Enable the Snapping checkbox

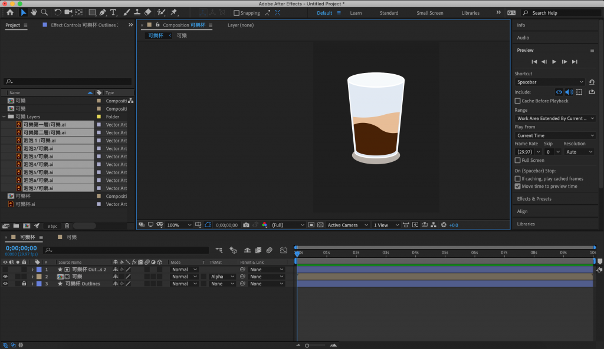(x=237, y=13)
